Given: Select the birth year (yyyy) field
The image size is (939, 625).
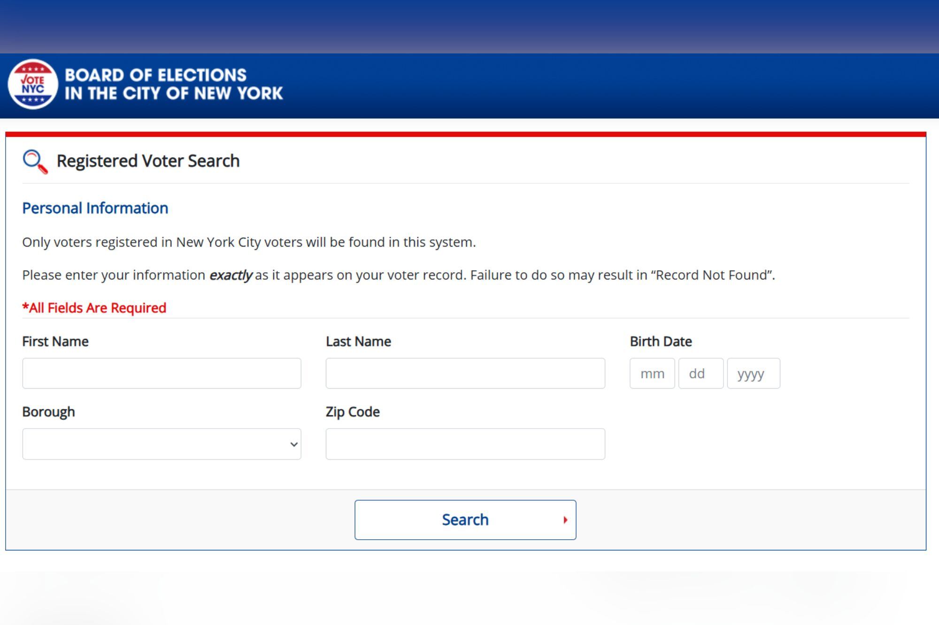Looking at the screenshot, I should 753,373.
